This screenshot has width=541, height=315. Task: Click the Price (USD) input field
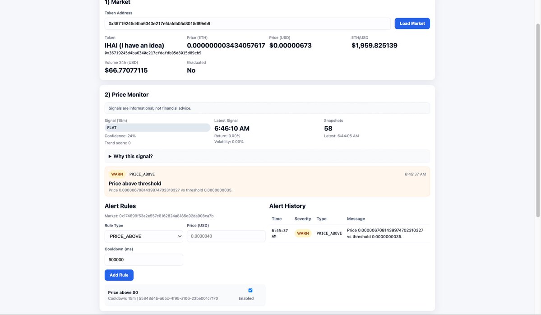pyautogui.click(x=226, y=236)
